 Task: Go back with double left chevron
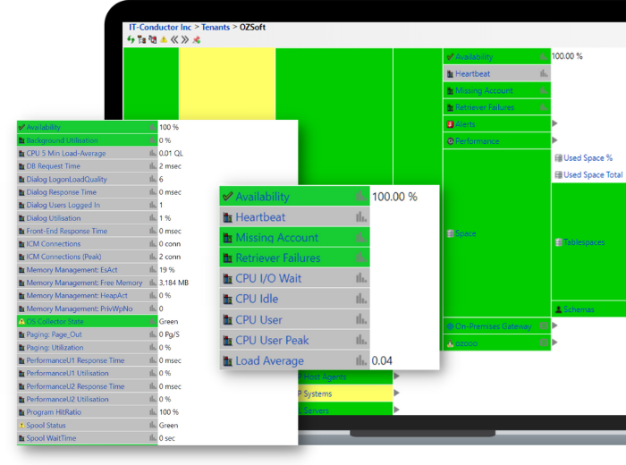coord(174,39)
